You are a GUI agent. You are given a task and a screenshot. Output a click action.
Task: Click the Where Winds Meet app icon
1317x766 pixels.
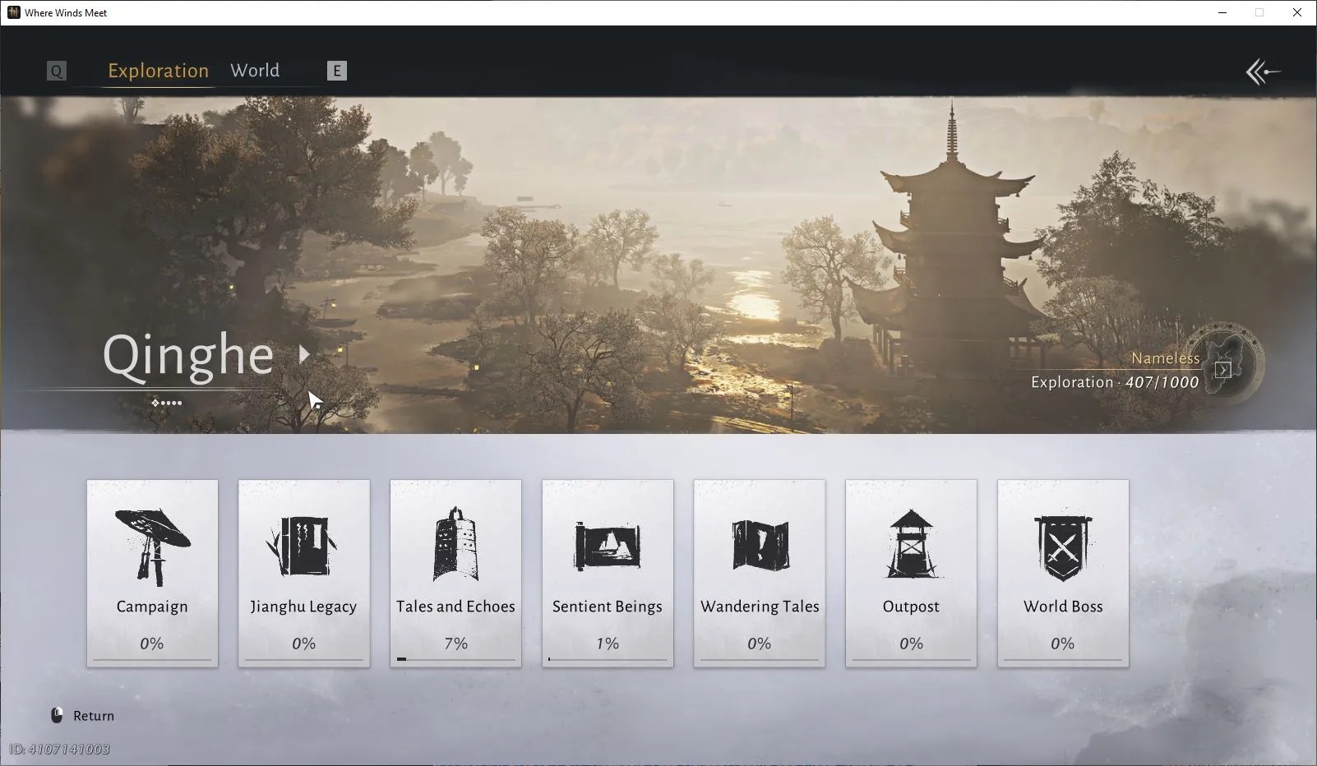13,12
